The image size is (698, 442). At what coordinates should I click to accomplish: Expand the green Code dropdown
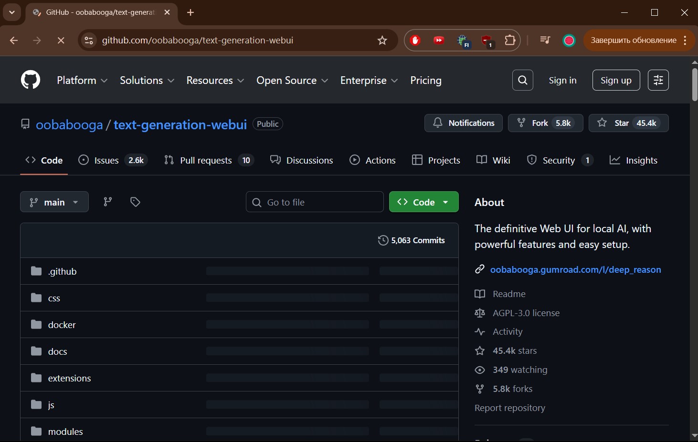(x=423, y=202)
